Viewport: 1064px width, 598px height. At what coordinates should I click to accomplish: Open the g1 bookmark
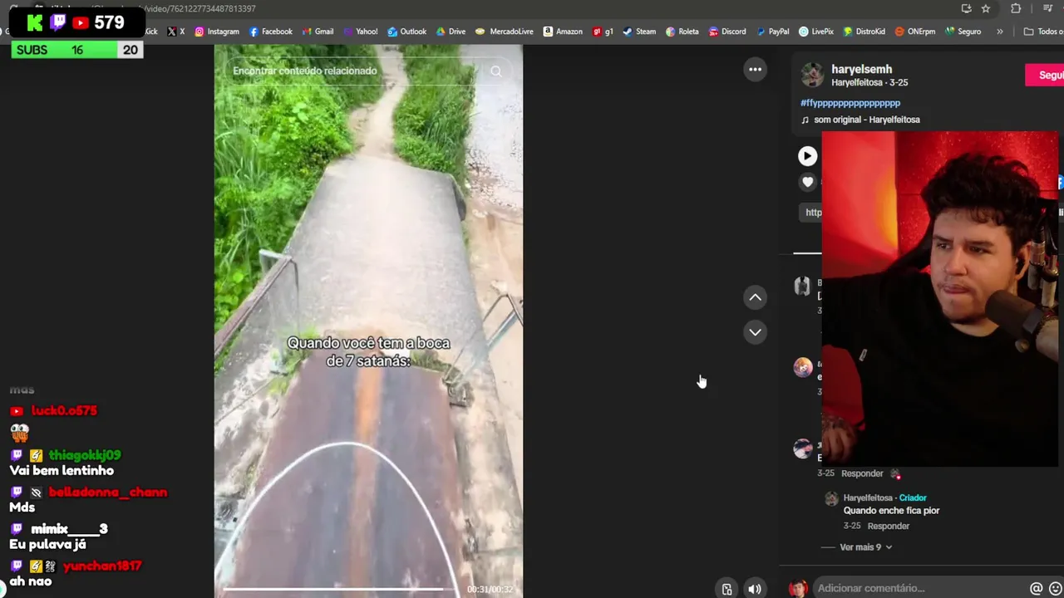pos(603,32)
